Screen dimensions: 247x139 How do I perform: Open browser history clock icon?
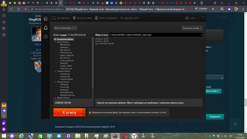point(4,15)
